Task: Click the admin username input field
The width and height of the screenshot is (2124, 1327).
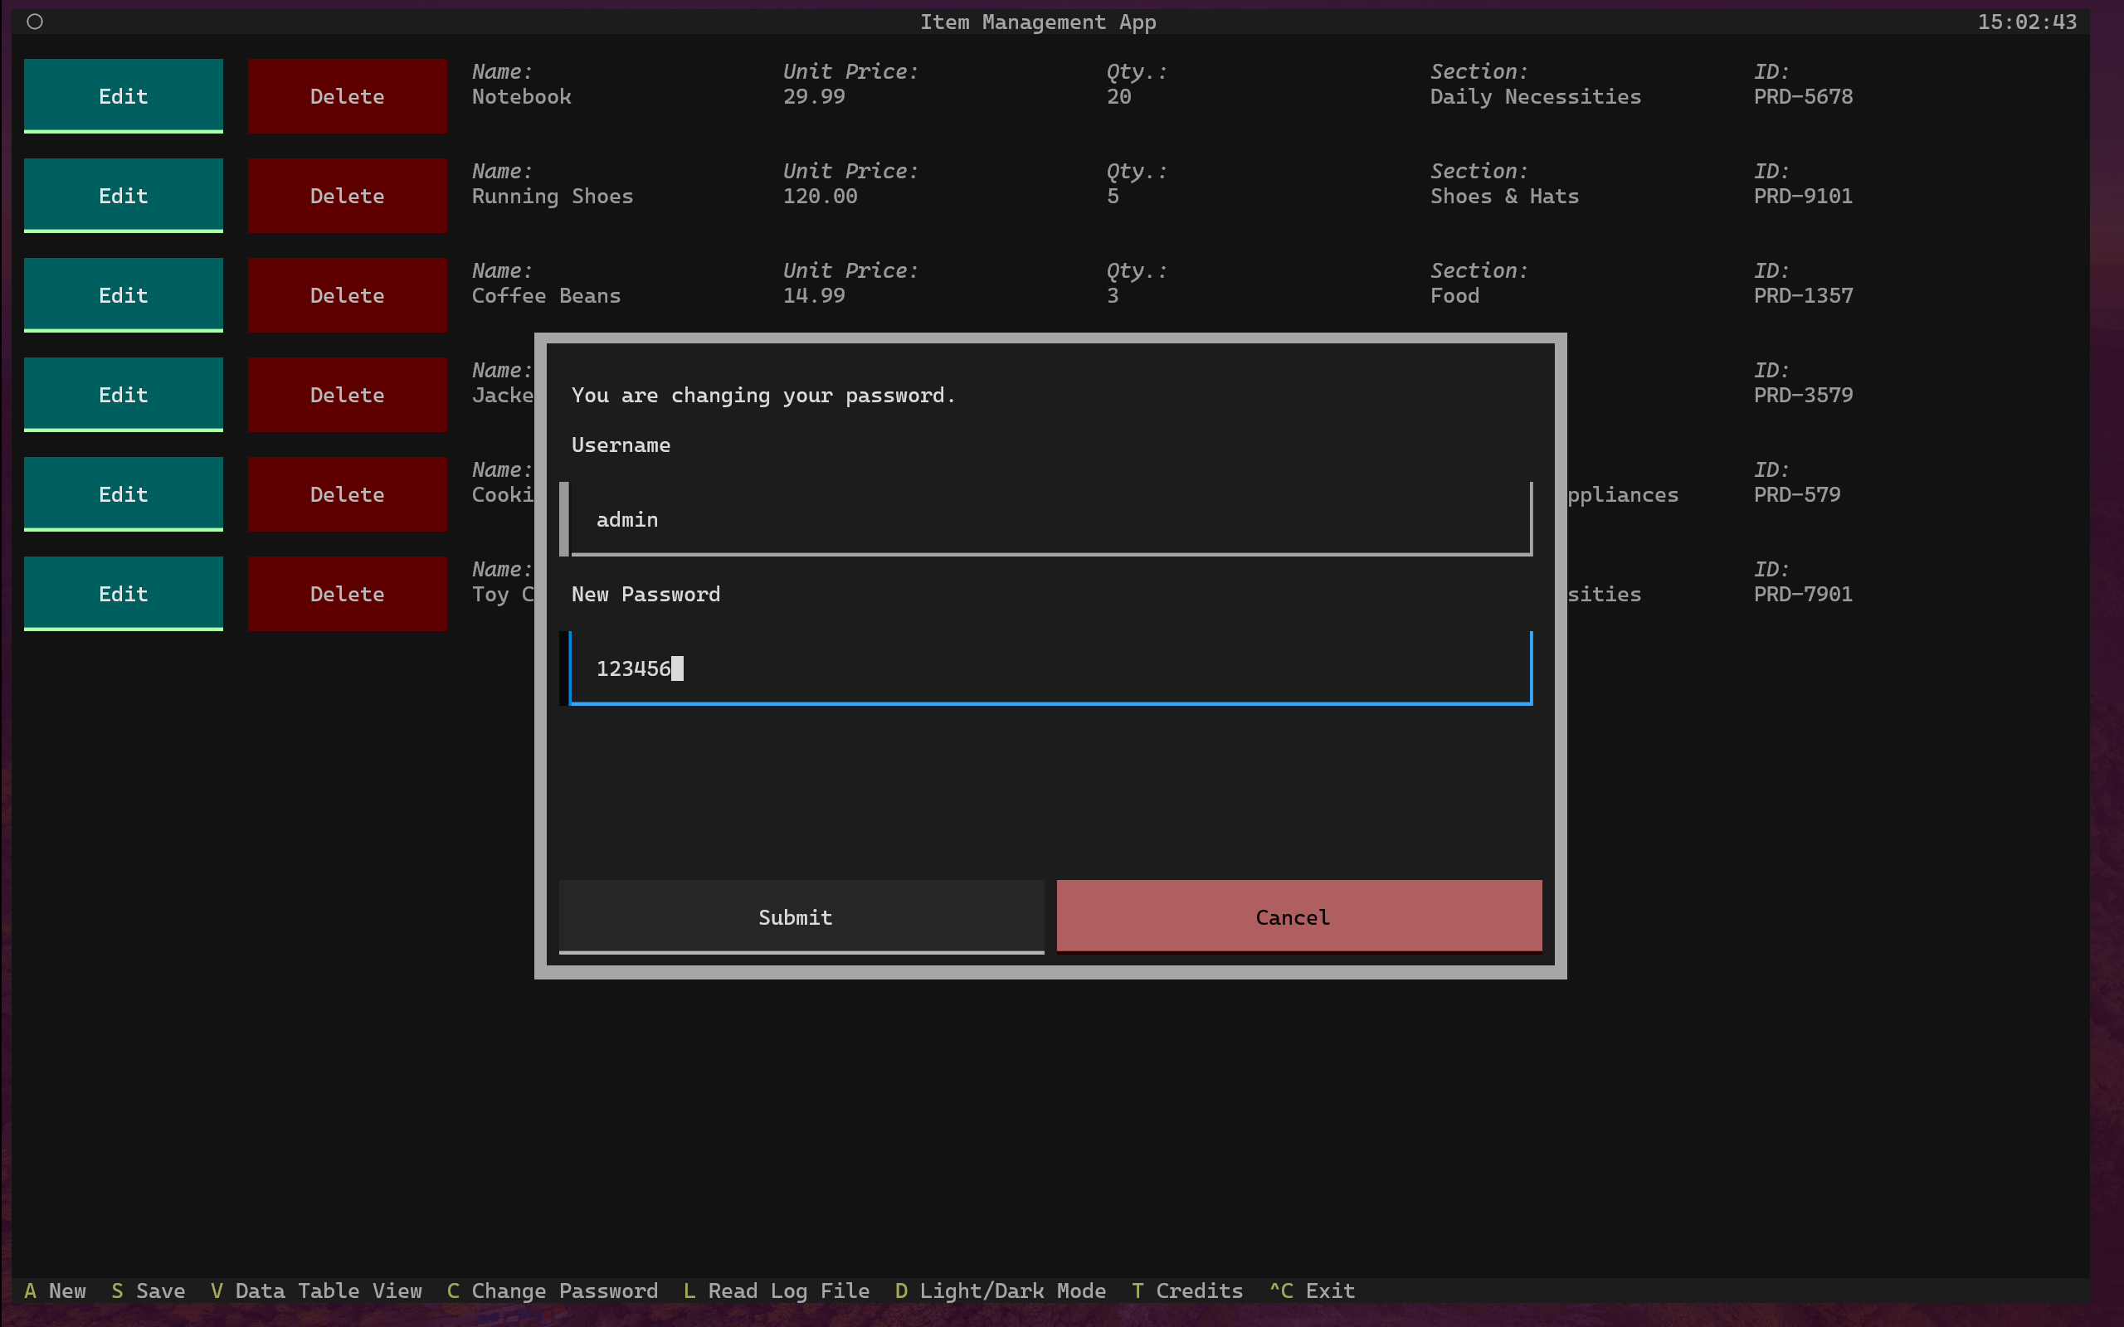Action: pos(1050,518)
